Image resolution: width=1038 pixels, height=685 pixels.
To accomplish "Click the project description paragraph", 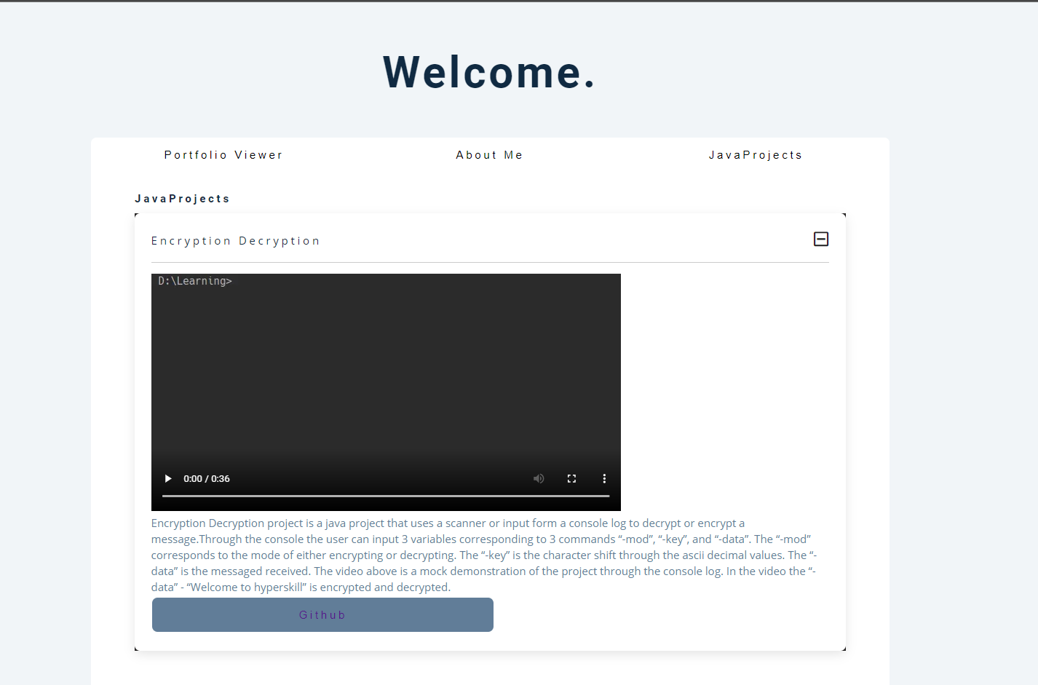I will pyautogui.click(x=484, y=555).
